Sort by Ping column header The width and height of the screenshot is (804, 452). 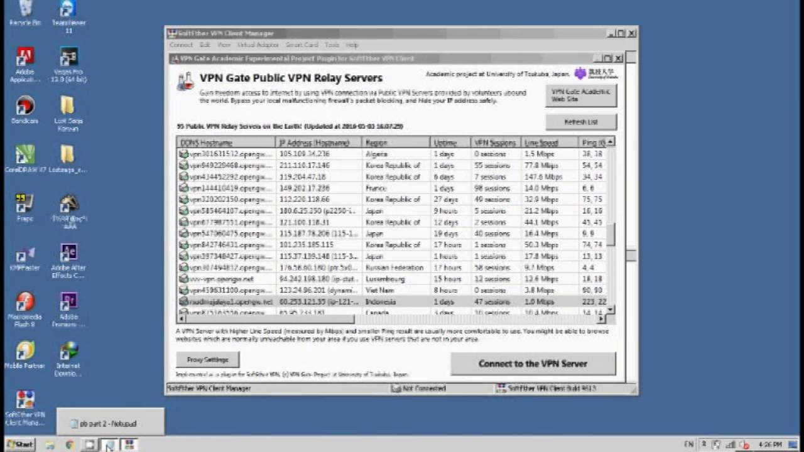(592, 143)
